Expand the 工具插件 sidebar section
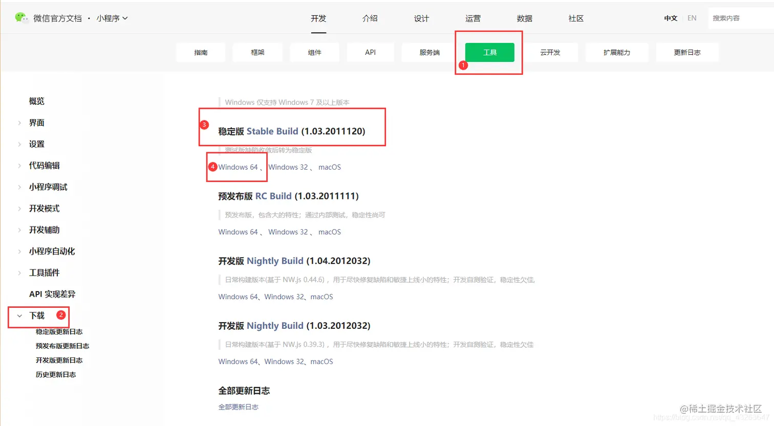This screenshot has height=426, width=774. coord(44,273)
